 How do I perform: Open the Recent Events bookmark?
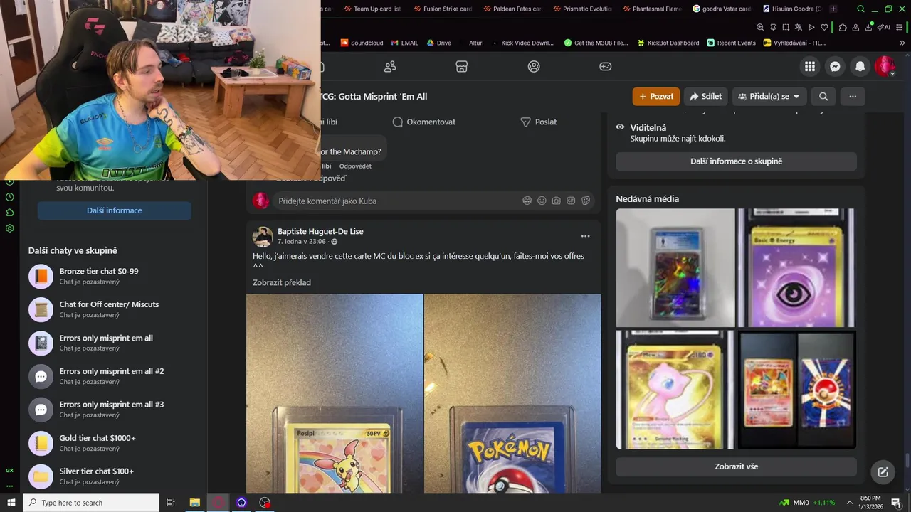(x=731, y=43)
